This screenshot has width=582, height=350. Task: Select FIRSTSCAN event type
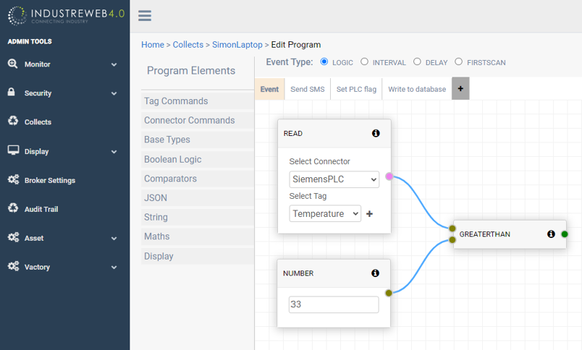point(459,61)
